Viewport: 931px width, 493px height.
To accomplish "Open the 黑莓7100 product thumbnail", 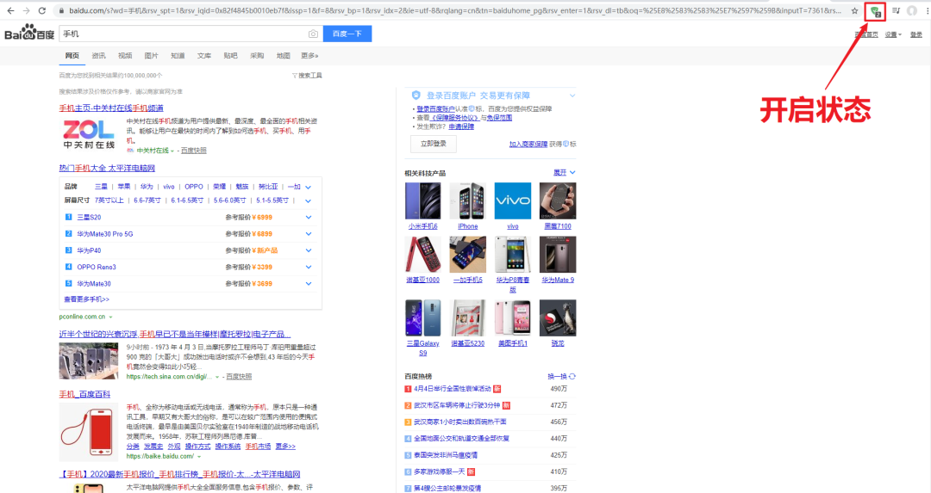I will 558,200.
